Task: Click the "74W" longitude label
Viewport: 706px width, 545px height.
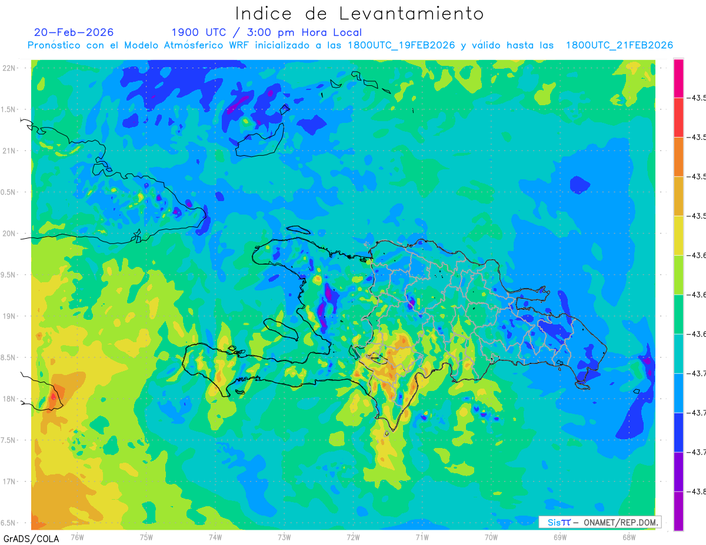Action: tap(215, 537)
